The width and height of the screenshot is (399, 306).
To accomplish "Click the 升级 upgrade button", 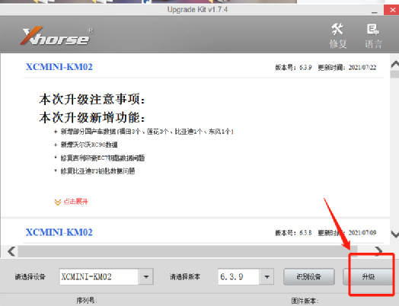I will (x=369, y=276).
